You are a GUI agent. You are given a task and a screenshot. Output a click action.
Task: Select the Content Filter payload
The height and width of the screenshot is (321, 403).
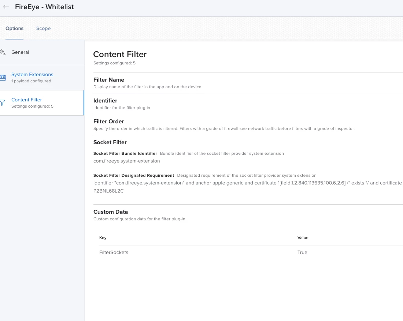pyautogui.click(x=42, y=103)
